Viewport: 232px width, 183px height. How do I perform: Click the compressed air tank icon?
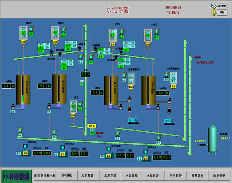[213, 140]
